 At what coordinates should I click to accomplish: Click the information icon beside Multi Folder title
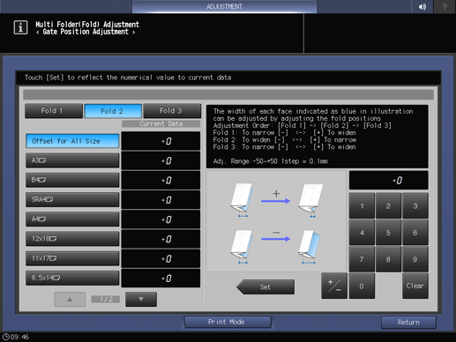(20, 27)
